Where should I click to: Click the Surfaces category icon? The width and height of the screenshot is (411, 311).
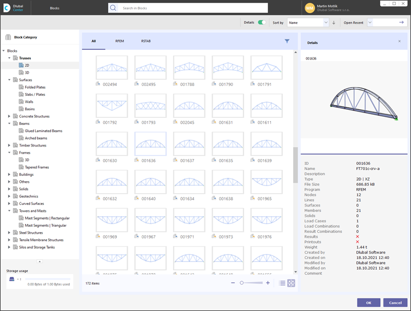pyautogui.click(x=16, y=80)
